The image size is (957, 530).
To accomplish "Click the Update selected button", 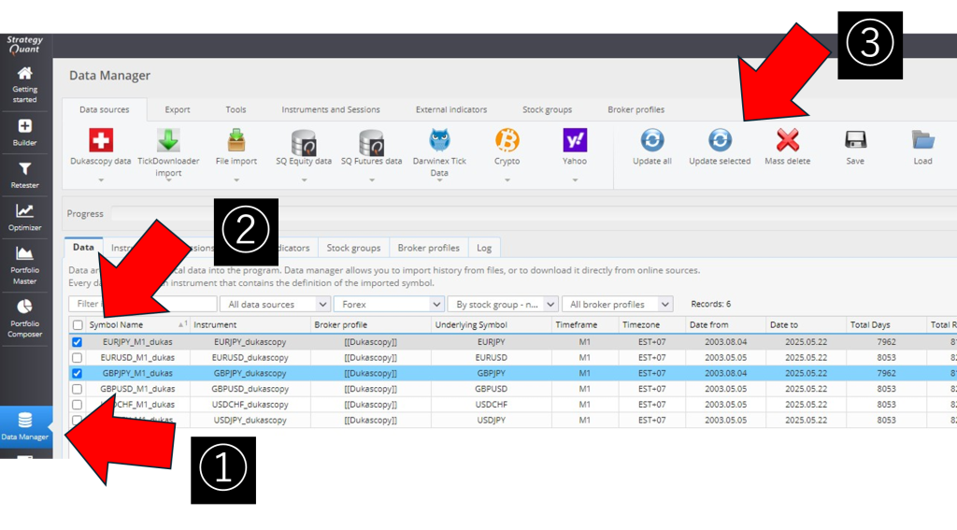I will (x=720, y=146).
